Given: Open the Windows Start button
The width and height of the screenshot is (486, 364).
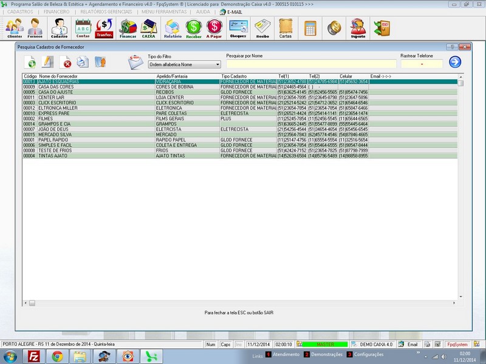Looking at the screenshot, I should click(10, 357).
